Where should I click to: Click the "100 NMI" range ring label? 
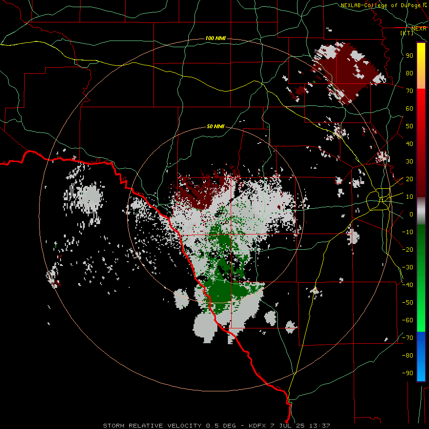215,38
